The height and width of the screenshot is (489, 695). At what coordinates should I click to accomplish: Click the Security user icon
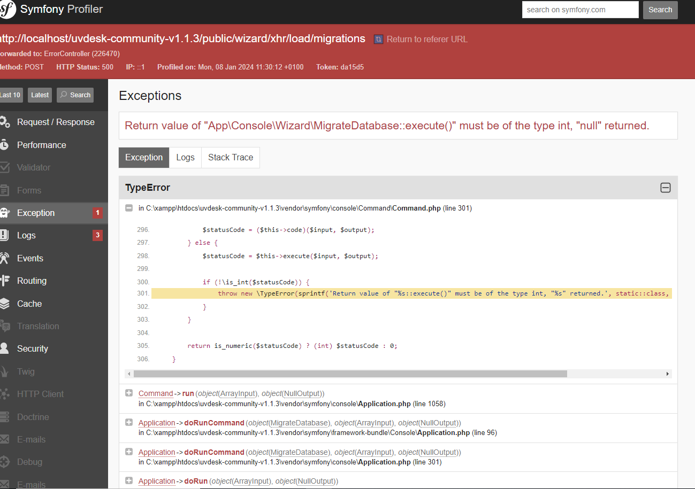[4, 348]
